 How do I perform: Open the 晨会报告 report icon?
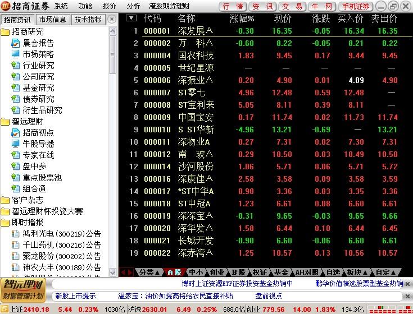click(16, 43)
